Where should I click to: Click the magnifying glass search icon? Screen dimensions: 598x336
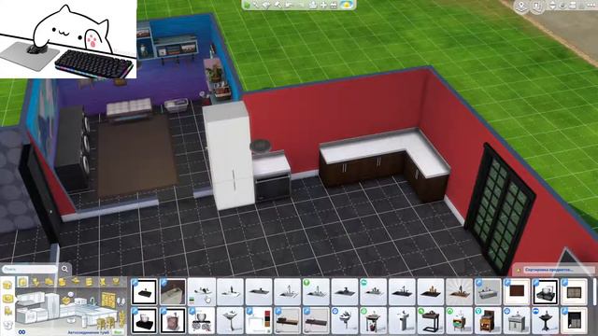[64, 269]
